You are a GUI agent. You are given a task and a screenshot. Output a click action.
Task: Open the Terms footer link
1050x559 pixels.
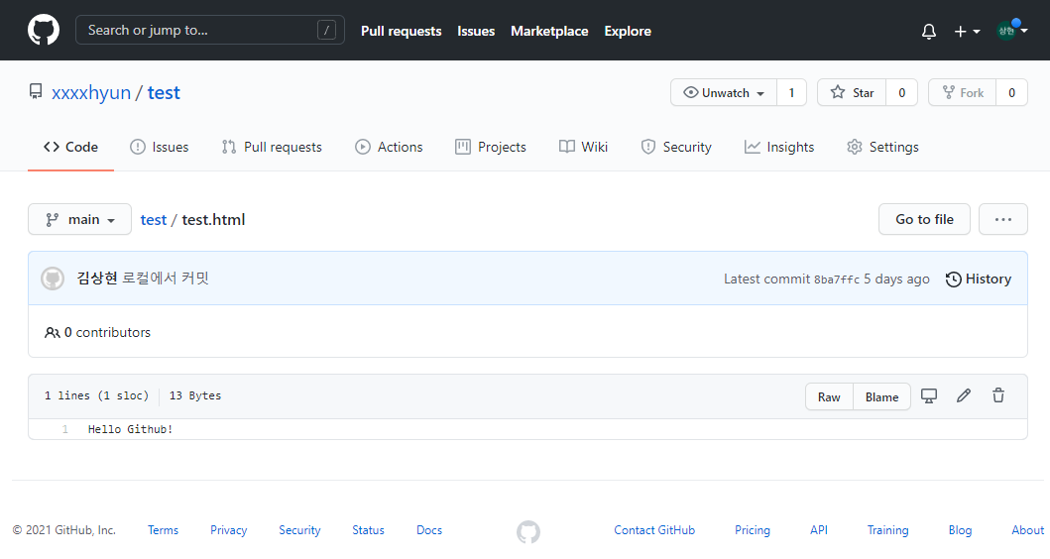[x=163, y=530]
